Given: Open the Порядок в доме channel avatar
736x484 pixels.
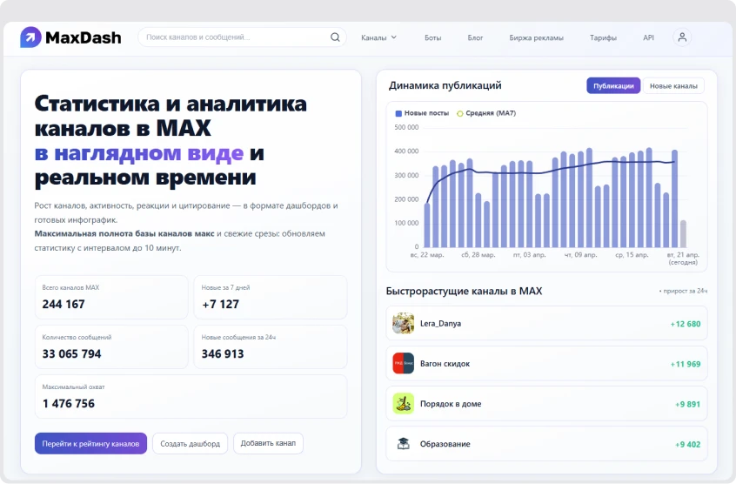Looking at the screenshot, I should (403, 404).
